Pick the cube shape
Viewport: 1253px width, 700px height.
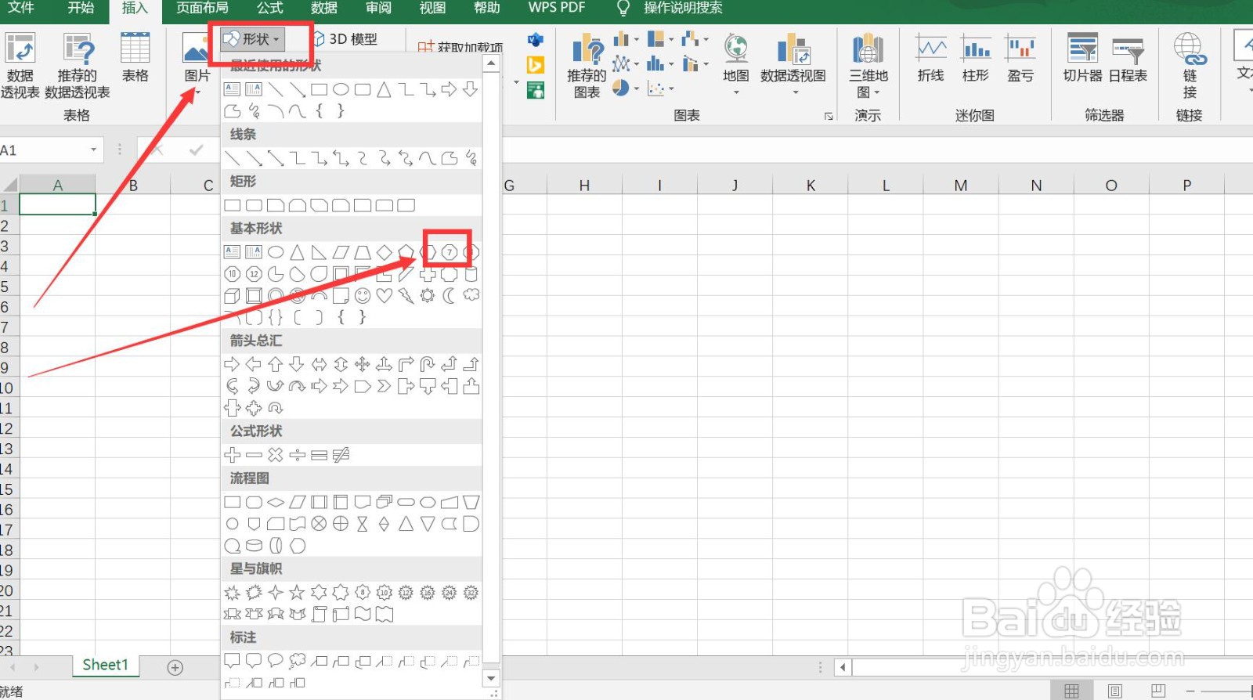(233, 295)
